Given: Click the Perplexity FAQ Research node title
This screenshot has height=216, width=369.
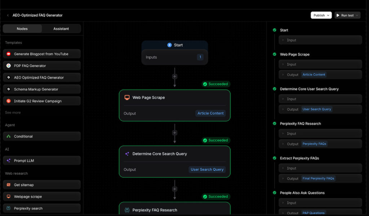Looking at the screenshot, I should point(155,210).
